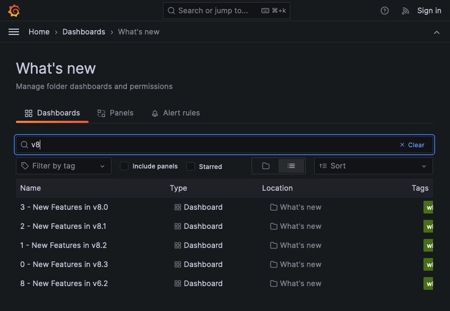The image size is (450, 311).
Task: Switch to list view icon
Action: click(291, 166)
